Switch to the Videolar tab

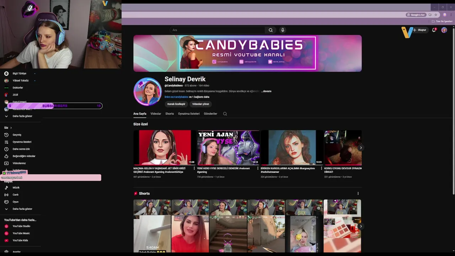[x=156, y=114]
